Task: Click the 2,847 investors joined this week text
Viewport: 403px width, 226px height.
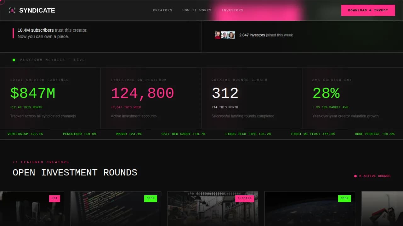Action: [266, 35]
